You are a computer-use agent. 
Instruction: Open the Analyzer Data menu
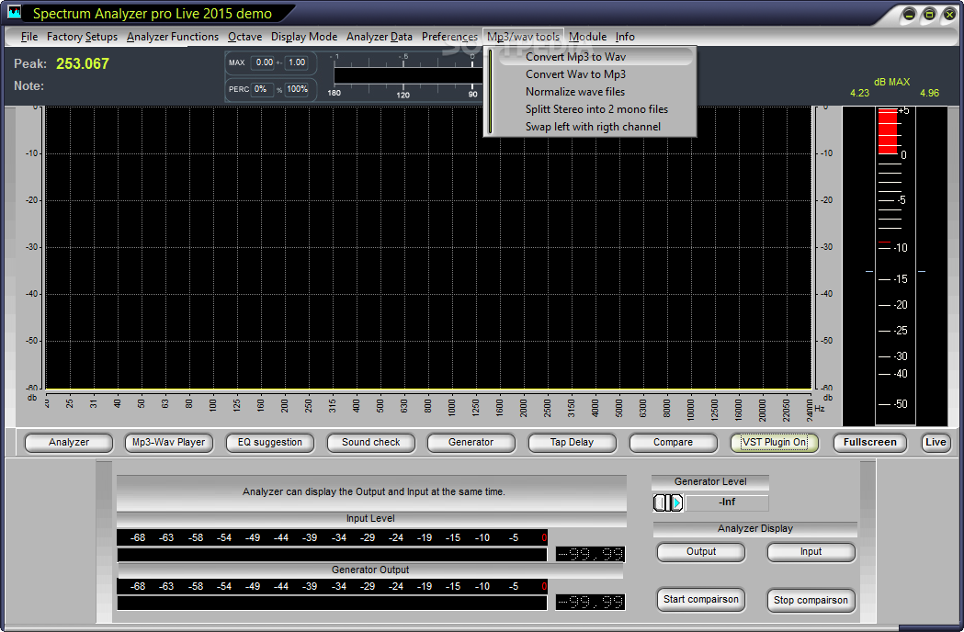pos(380,37)
